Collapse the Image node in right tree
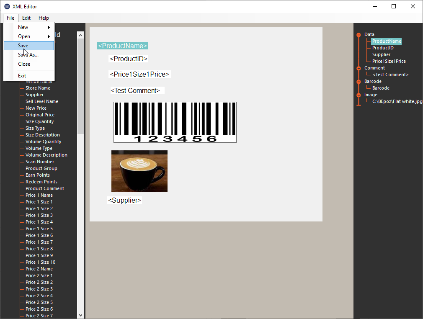Screen dimensions: 423x319 coord(359,95)
